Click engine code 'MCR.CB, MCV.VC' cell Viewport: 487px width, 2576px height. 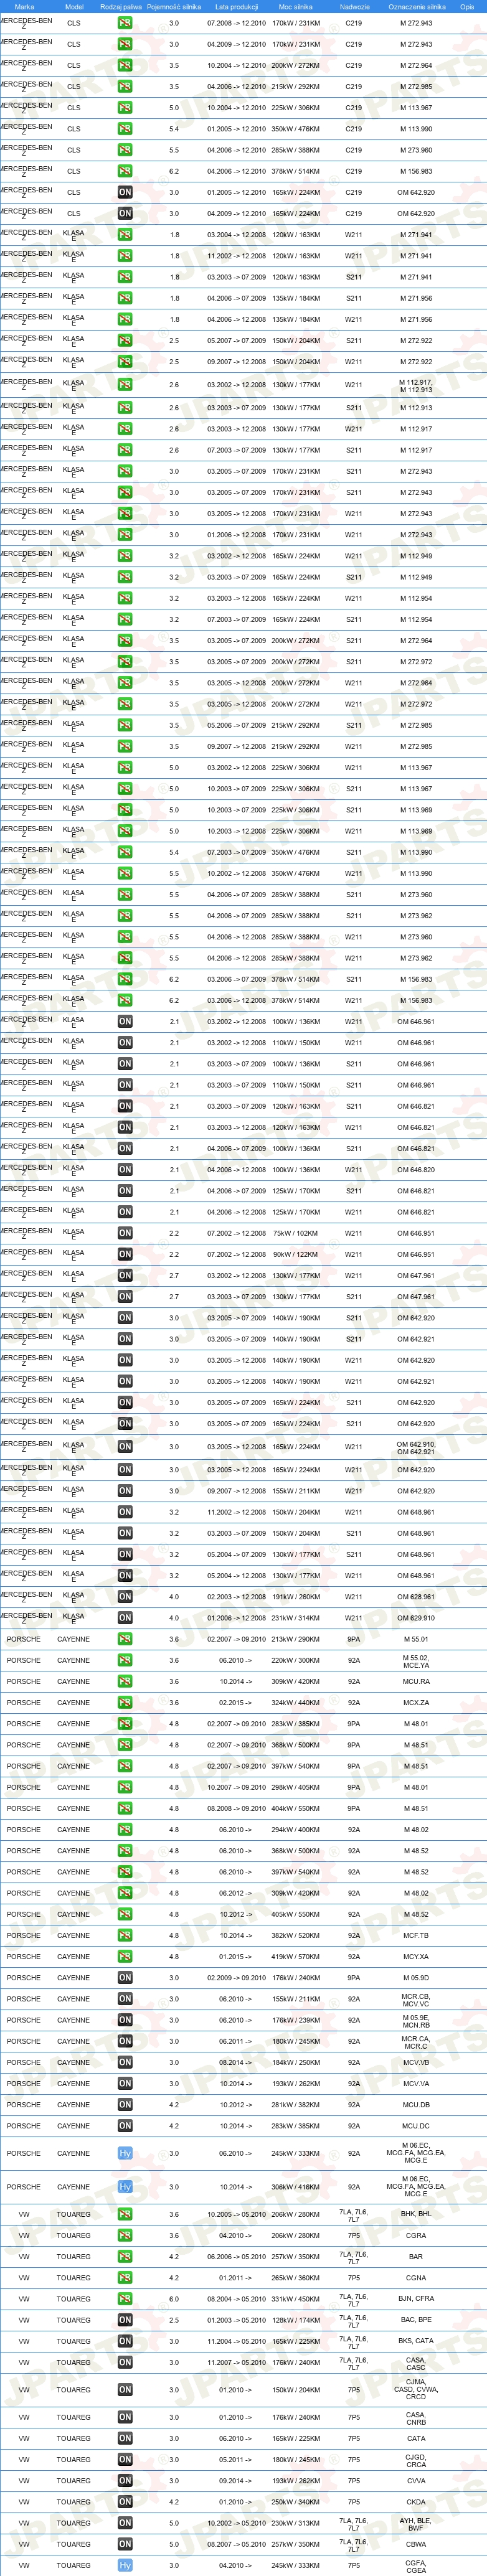(x=416, y=1999)
